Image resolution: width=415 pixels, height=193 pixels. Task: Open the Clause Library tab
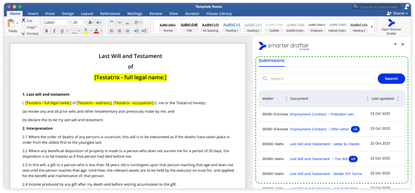tap(219, 13)
